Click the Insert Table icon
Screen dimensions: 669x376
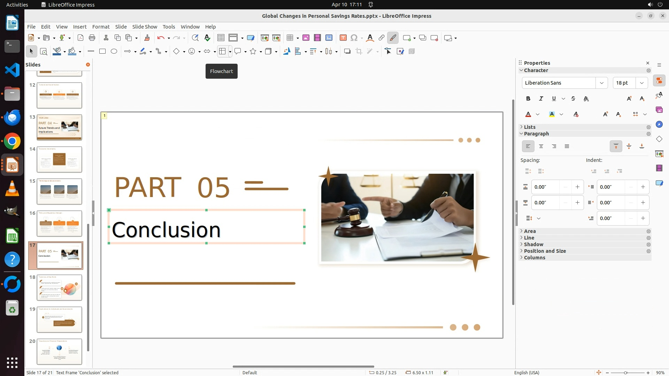coord(290,38)
